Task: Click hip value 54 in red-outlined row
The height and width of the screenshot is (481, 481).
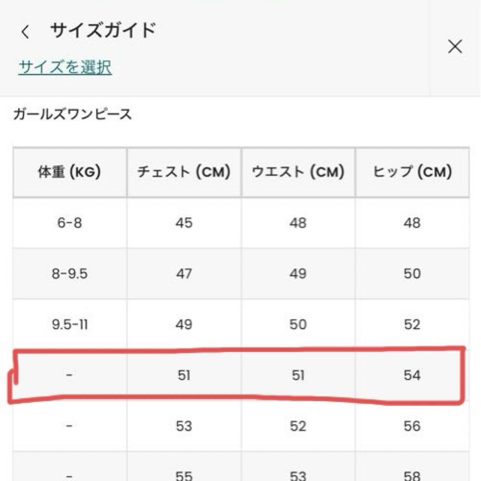Action: pyautogui.click(x=412, y=375)
